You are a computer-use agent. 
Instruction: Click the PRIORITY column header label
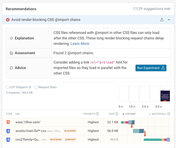coord(89,114)
